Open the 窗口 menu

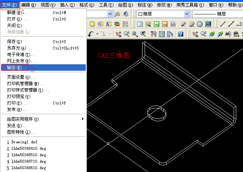(x=216, y=5)
